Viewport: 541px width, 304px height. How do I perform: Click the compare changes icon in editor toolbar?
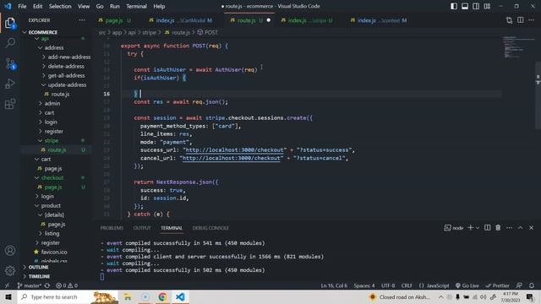point(509,20)
